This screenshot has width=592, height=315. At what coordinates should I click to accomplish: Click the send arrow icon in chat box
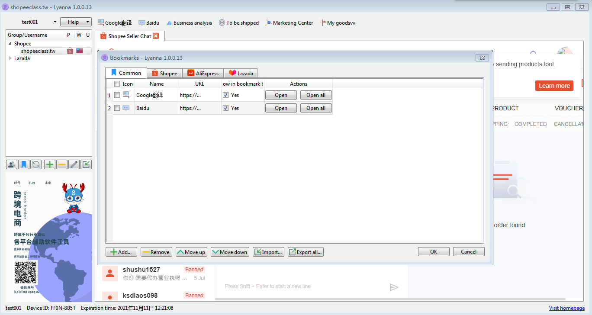(x=394, y=287)
